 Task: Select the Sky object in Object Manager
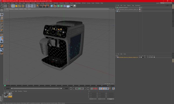(x=119, y=11)
